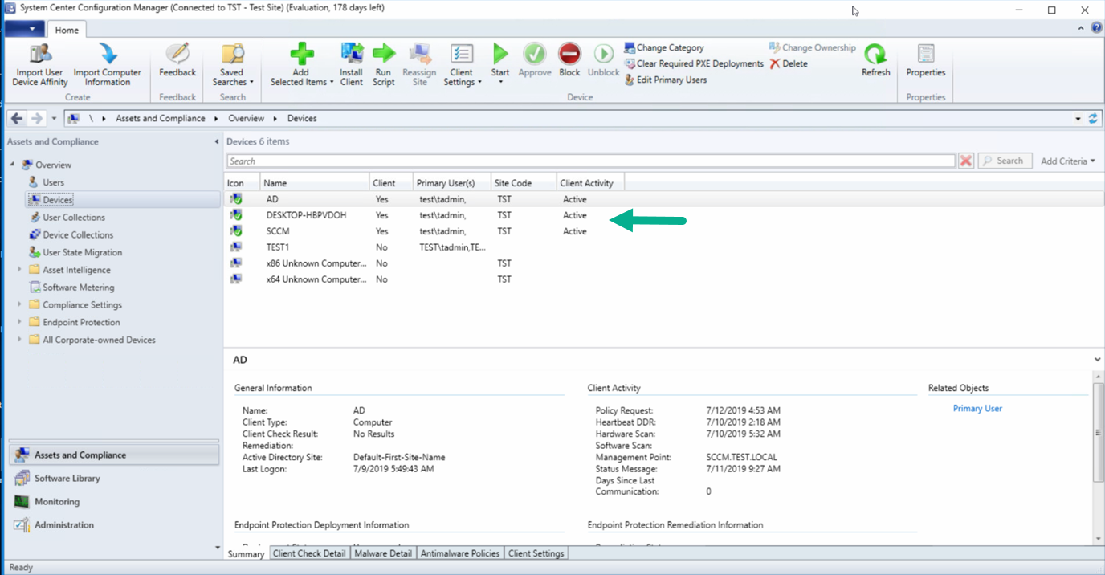Collapse the Overview tree node
Viewport: 1105px width, 575px height.
[12, 165]
